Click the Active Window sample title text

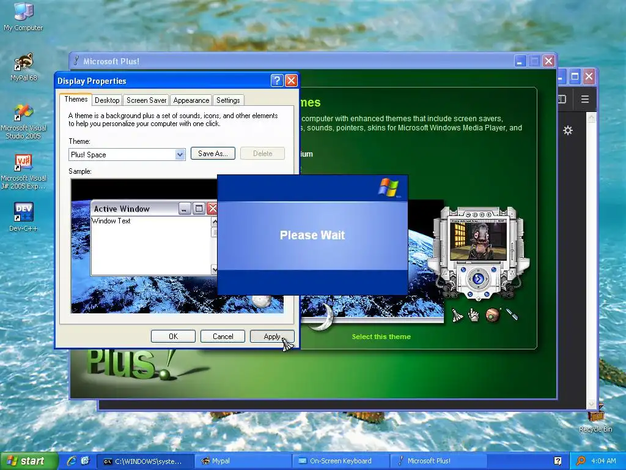(x=122, y=209)
